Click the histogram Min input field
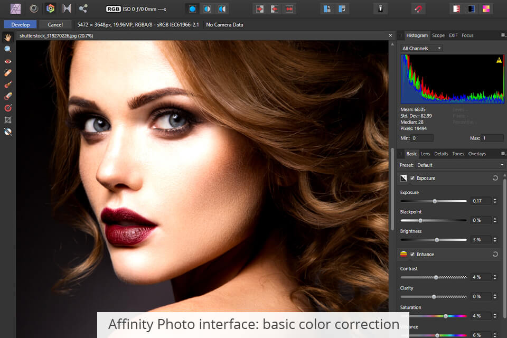Image resolution: width=507 pixels, height=338 pixels. coord(422,138)
